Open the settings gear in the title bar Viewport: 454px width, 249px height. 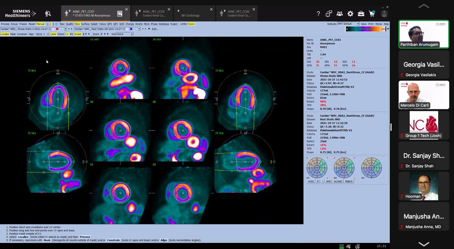350,13
